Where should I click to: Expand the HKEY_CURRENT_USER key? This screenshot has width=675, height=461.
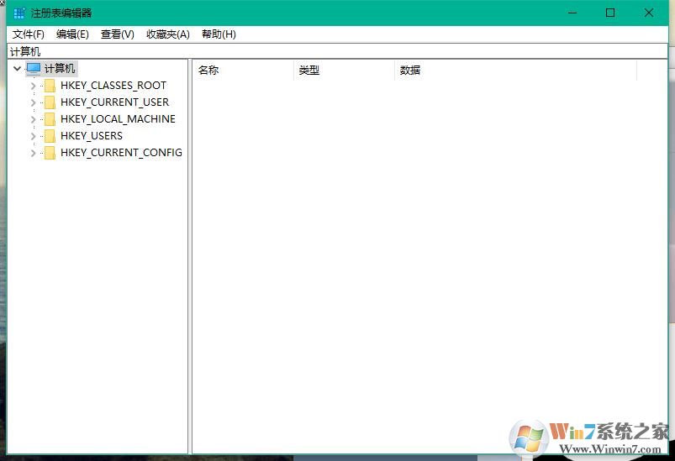click(33, 102)
